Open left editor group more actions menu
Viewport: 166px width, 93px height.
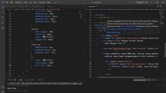click(x=83, y=6)
